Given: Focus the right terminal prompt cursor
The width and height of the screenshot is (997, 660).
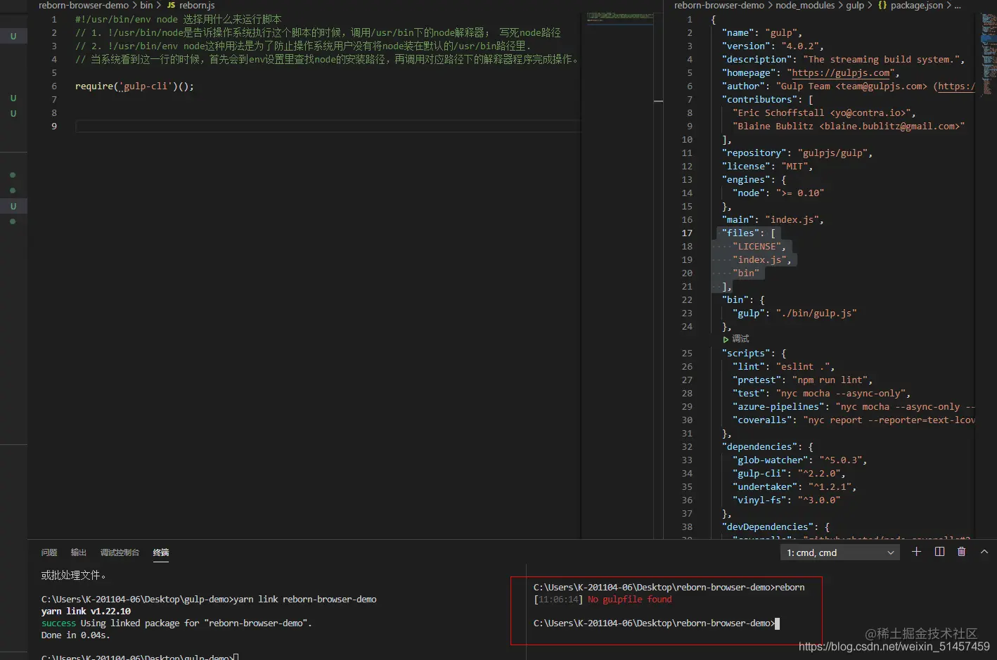Looking at the screenshot, I should pos(777,623).
